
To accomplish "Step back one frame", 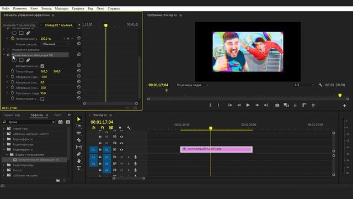I will (x=239, y=105).
